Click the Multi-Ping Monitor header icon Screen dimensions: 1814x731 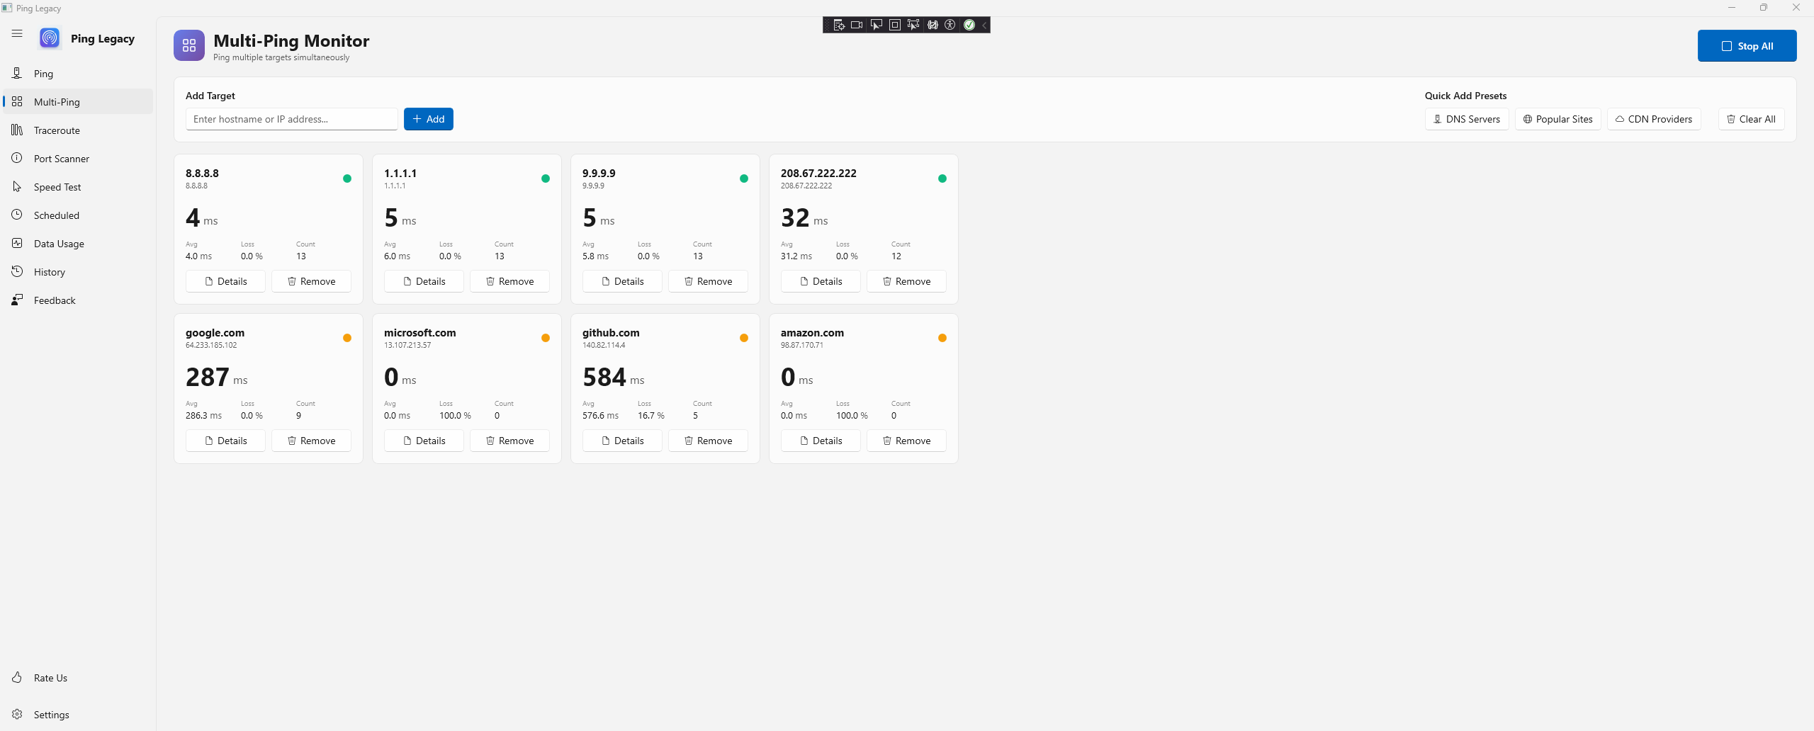(x=189, y=45)
